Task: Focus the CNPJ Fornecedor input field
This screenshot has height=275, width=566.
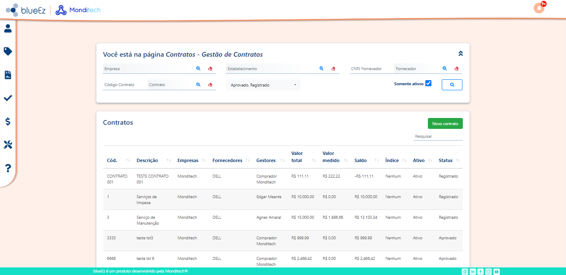Action: [371, 68]
